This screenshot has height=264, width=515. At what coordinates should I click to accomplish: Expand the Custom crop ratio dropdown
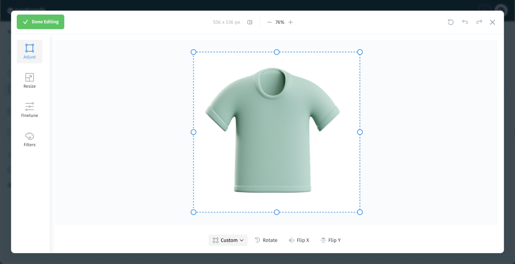coord(228,240)
